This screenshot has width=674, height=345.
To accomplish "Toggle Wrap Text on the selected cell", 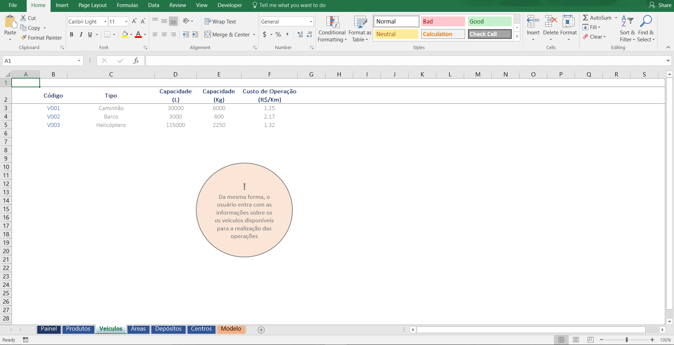I will click(x=220, y=21).
